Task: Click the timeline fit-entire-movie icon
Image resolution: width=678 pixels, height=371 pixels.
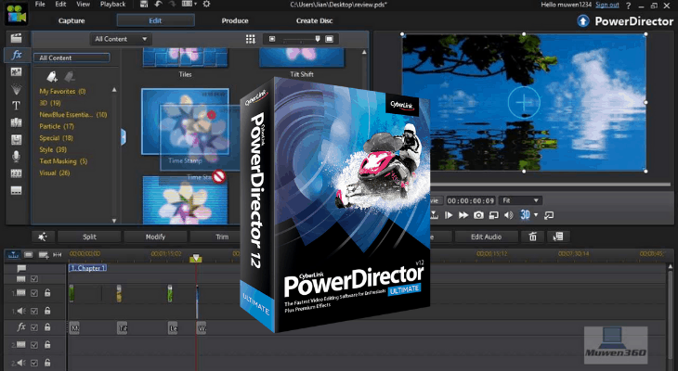Action: [57, 255]
